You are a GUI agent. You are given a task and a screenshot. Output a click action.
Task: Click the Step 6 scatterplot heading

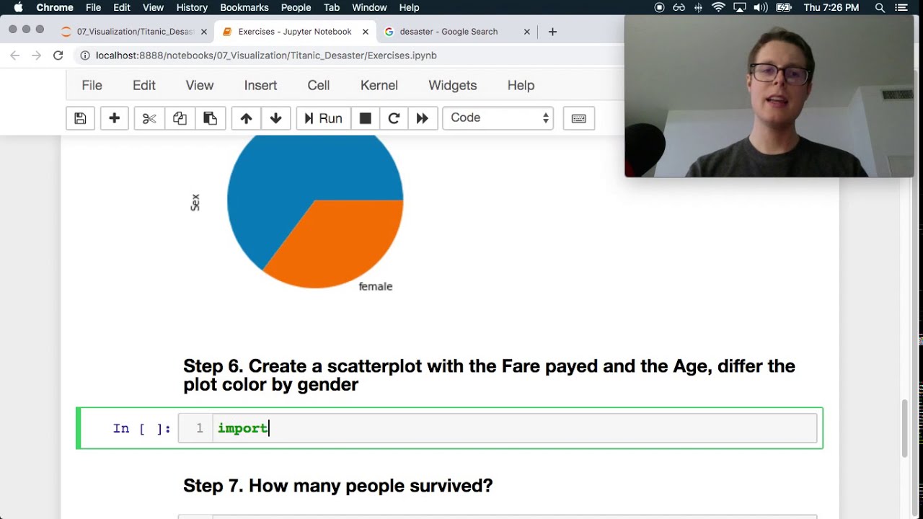[x=489, y=375]
